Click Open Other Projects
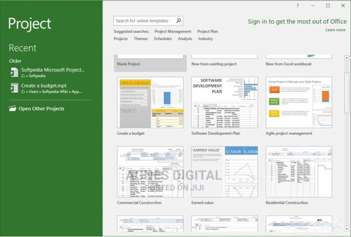This screenshot has width=351, height=237. click(37, 109)
